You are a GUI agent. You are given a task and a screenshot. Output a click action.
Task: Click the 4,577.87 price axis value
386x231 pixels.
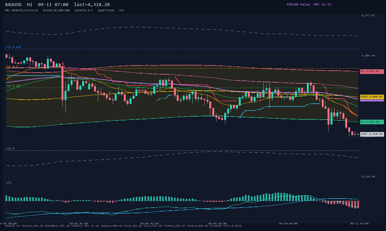(x=368, y=15)
